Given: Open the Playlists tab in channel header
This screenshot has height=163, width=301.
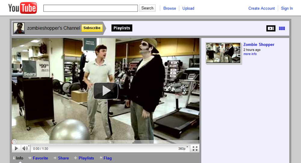Looking at the screenshot, I should pyautogui.click(x=122, y=28).
